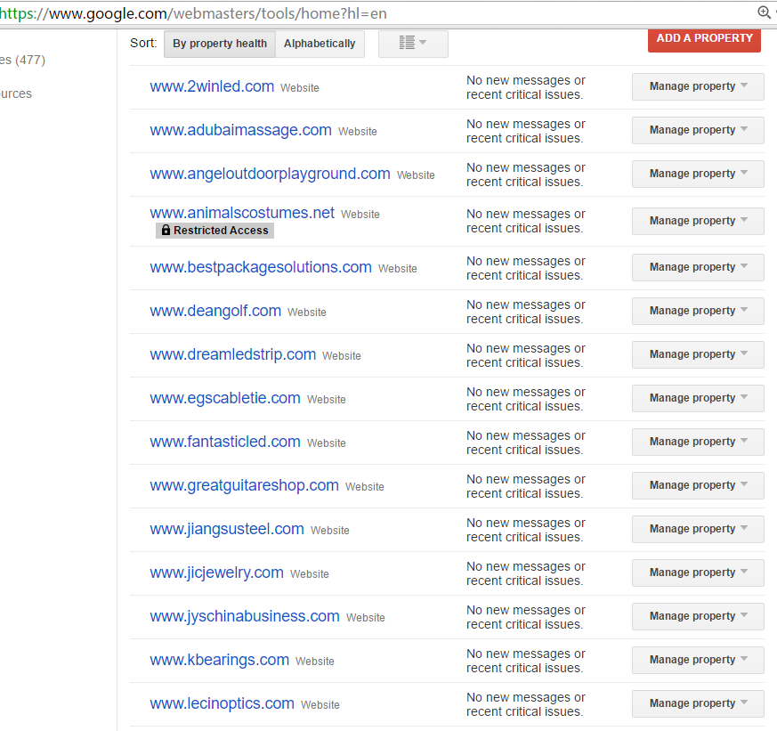777x731 pixels.
Task: Open www.fantasticled.com property link
Action: point(225,442)
